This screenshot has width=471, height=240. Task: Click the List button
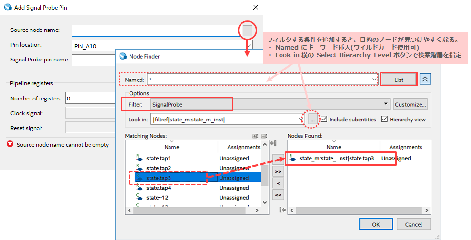[399, 80]
